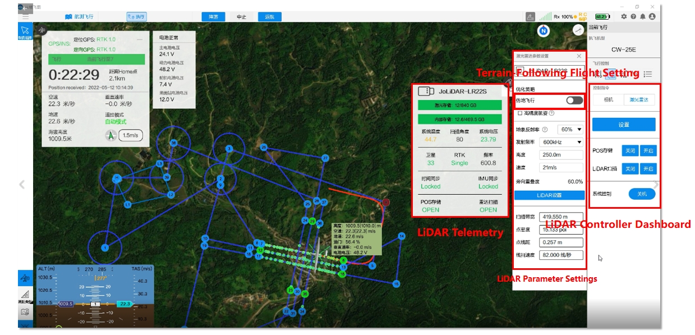Turn LiDAR扫描 on with 开启
Screen dimensions: 695x335
click(648, 169)
